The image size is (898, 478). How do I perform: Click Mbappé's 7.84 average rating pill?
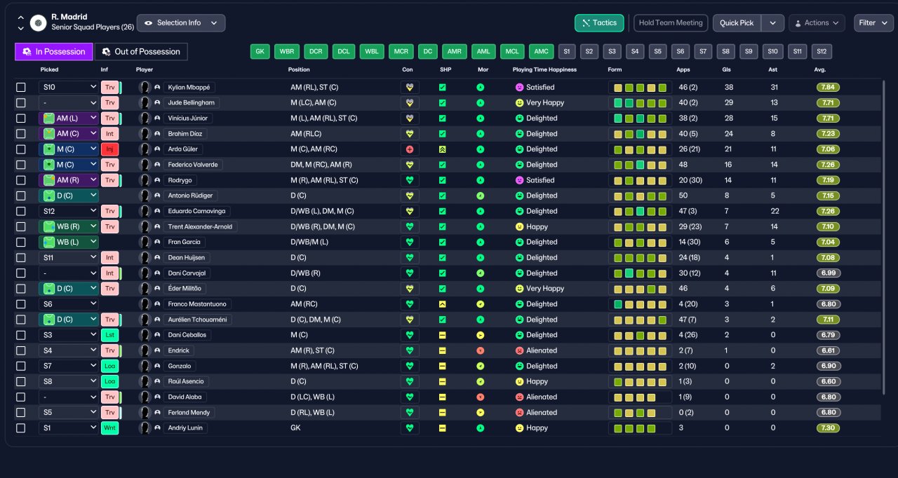coord(828,88)
